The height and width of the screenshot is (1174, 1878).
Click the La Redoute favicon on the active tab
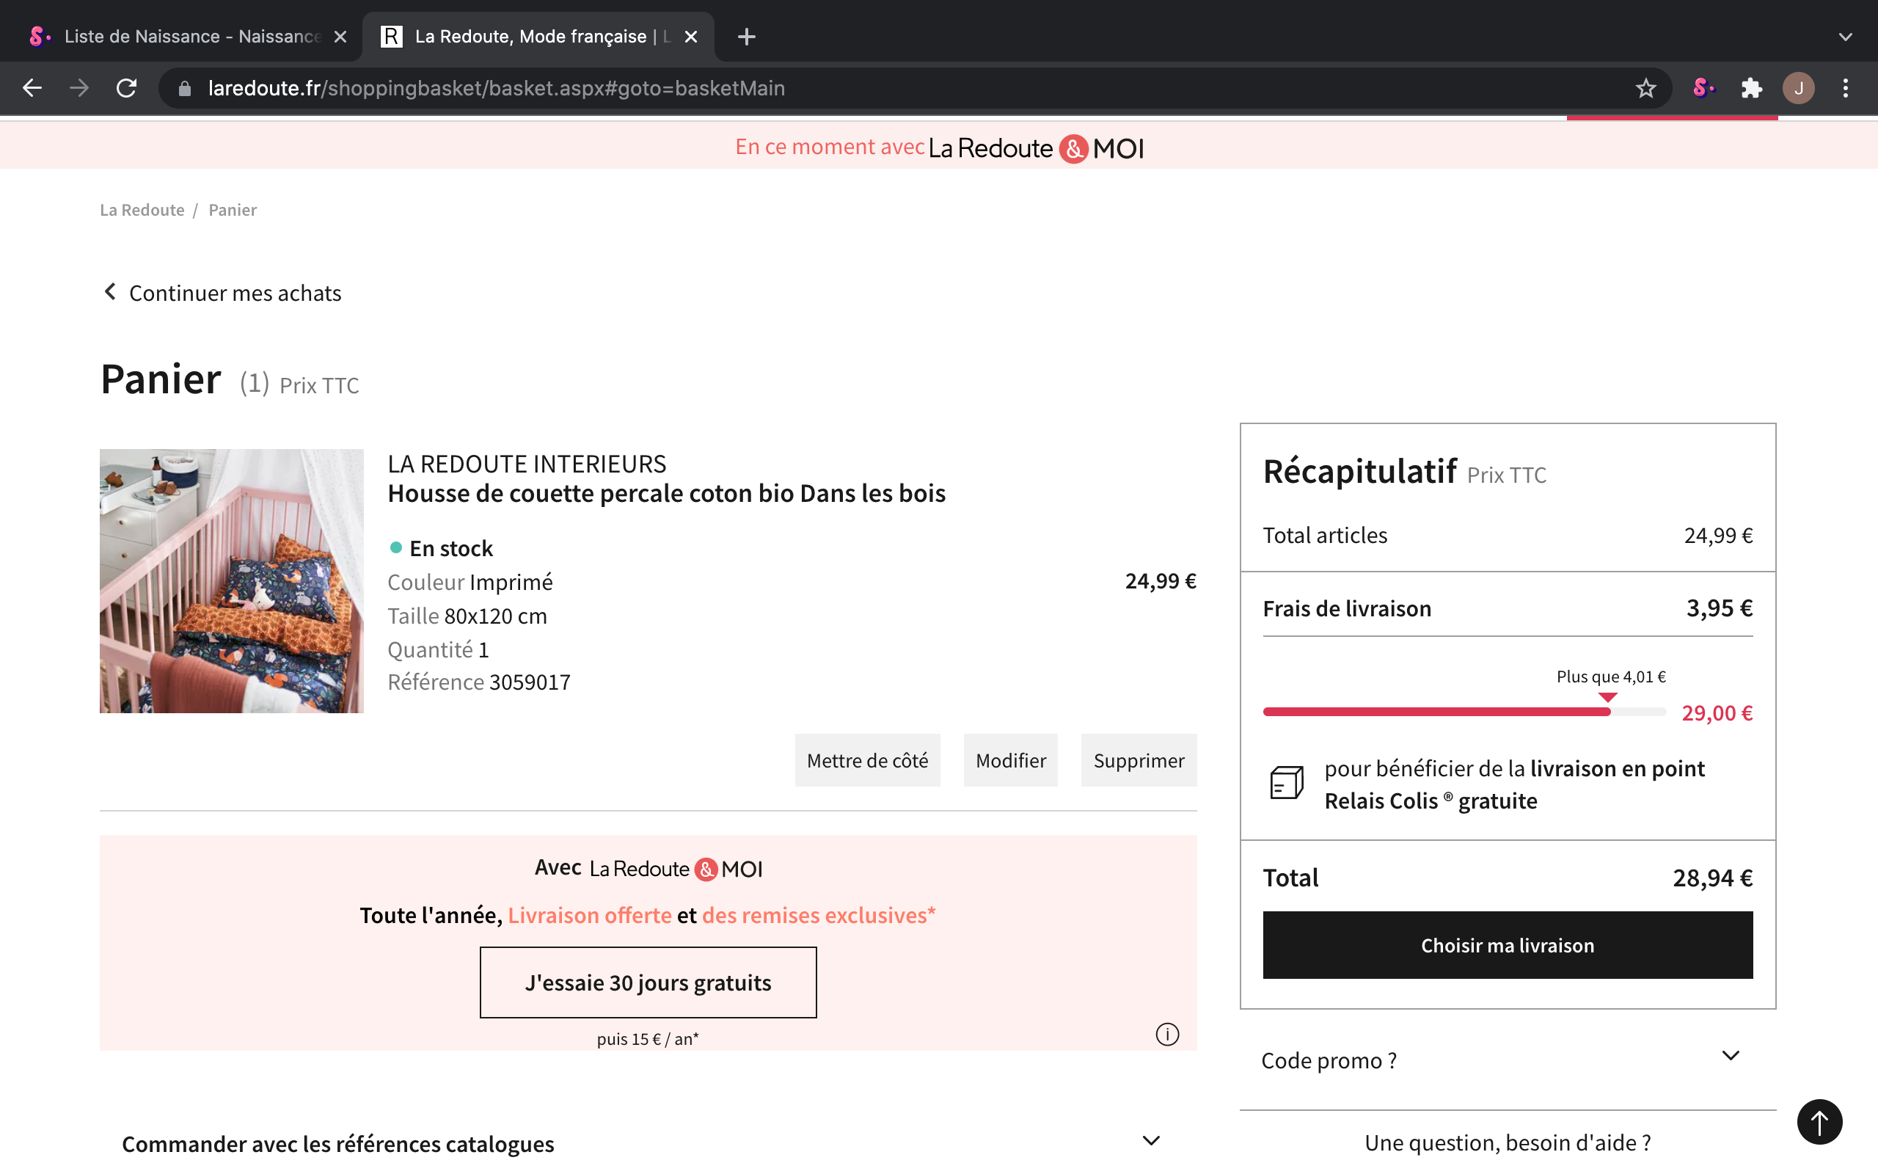pyautogui.click(x=391, y=37)
